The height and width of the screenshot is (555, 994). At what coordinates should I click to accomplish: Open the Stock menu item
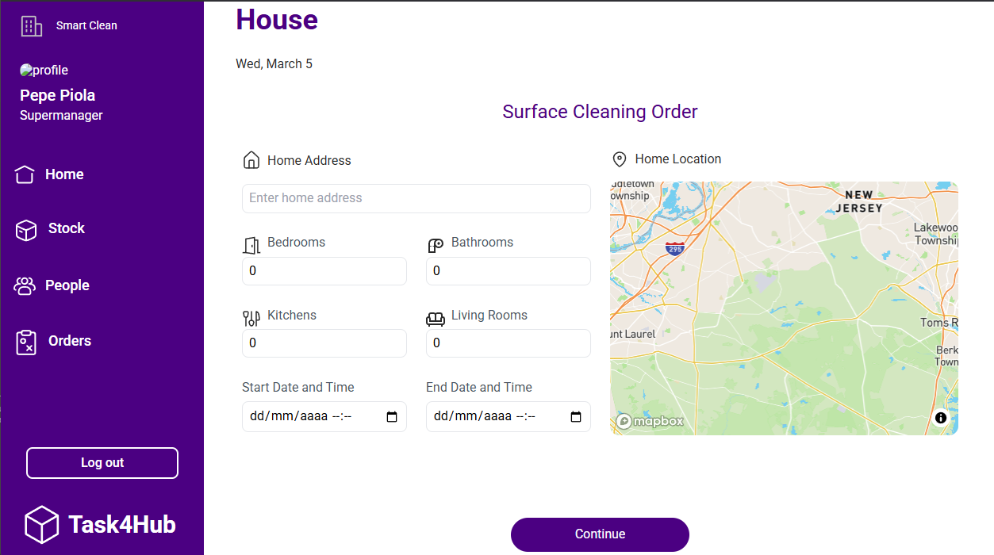click(66, 228)
